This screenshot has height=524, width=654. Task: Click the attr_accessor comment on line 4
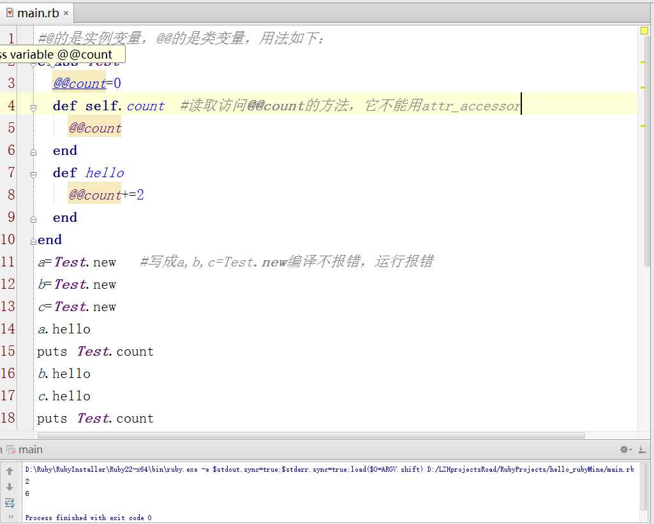tap(350, 105)
